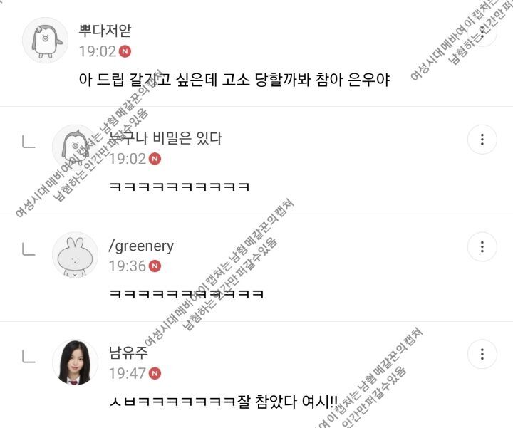This screenshot has height=428, width=513.
Task: Click the reply arrow beside /greenery comment
Action: click(x=28, y=249)
